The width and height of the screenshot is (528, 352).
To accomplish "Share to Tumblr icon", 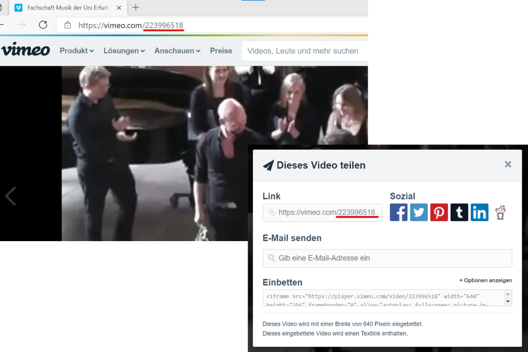I will coord(459,213).
